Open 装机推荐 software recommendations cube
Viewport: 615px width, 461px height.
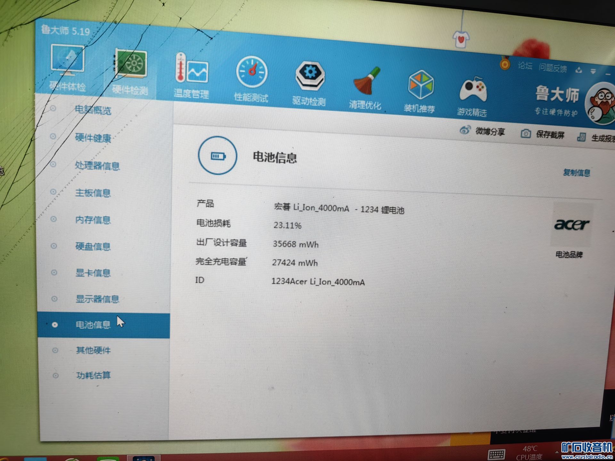420,92
